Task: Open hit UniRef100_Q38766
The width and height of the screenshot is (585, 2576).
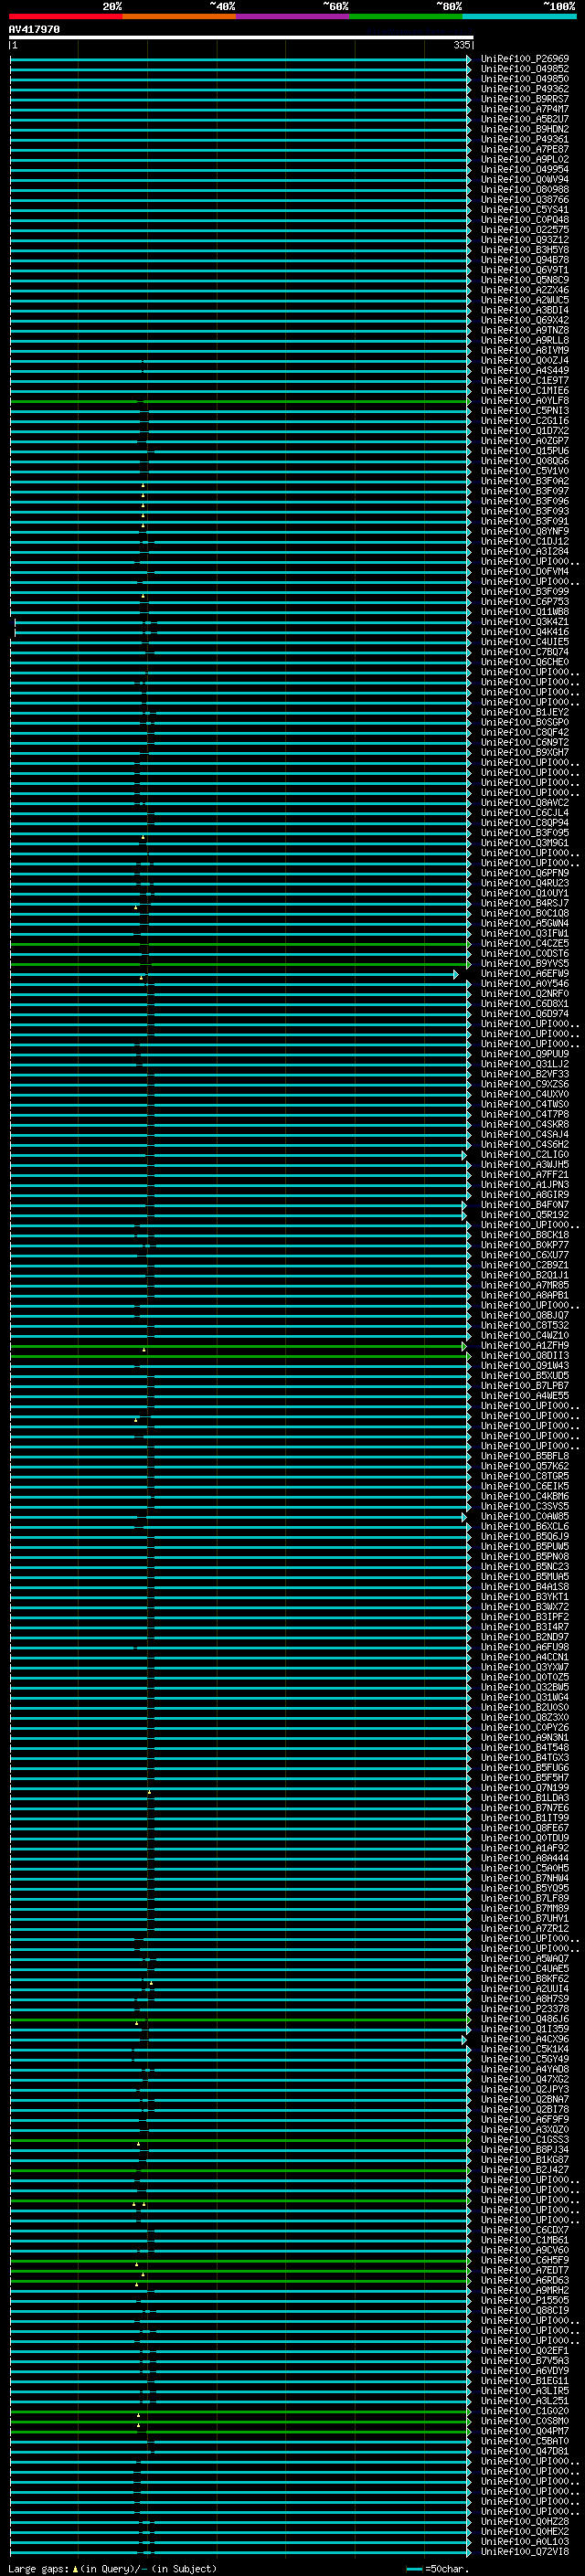Action: (525, 200)
